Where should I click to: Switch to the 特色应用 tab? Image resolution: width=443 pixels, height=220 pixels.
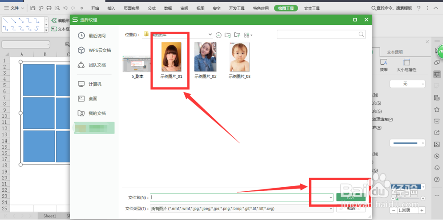click(261, 8)
